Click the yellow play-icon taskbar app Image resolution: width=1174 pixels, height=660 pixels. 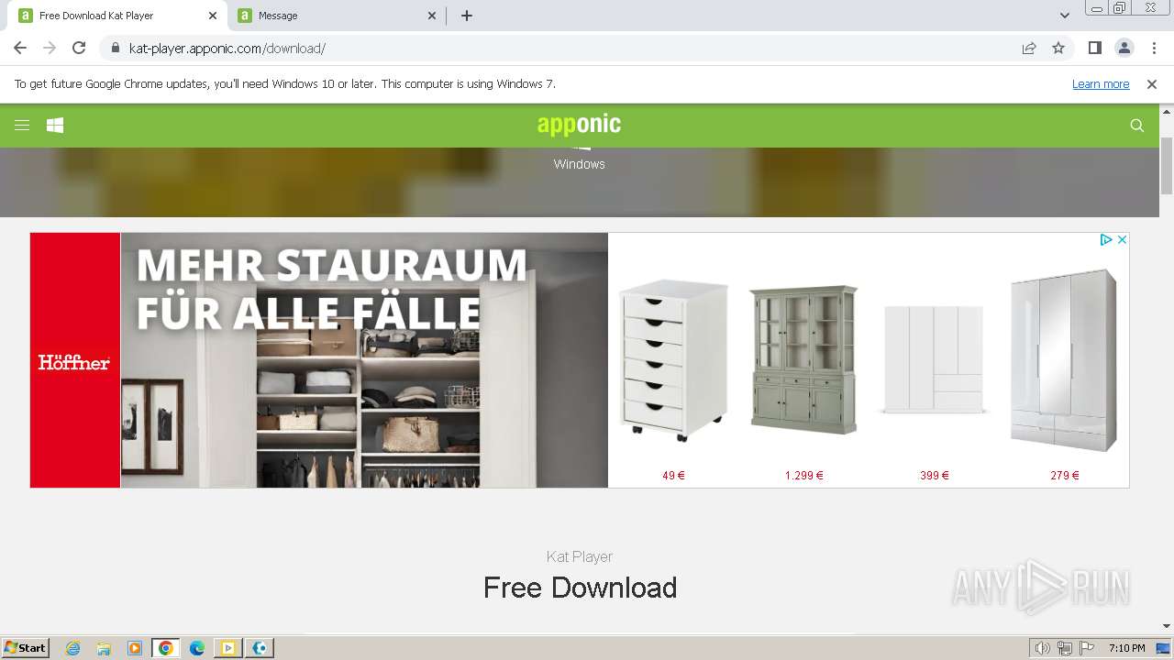point(228,648)
